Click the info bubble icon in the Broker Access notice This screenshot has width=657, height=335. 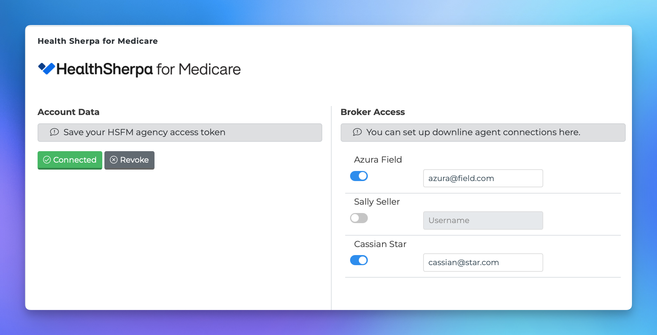357,132
